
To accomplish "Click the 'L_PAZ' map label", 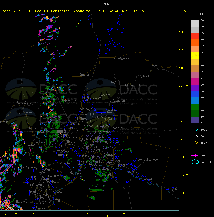I will (x=174, y=189).
